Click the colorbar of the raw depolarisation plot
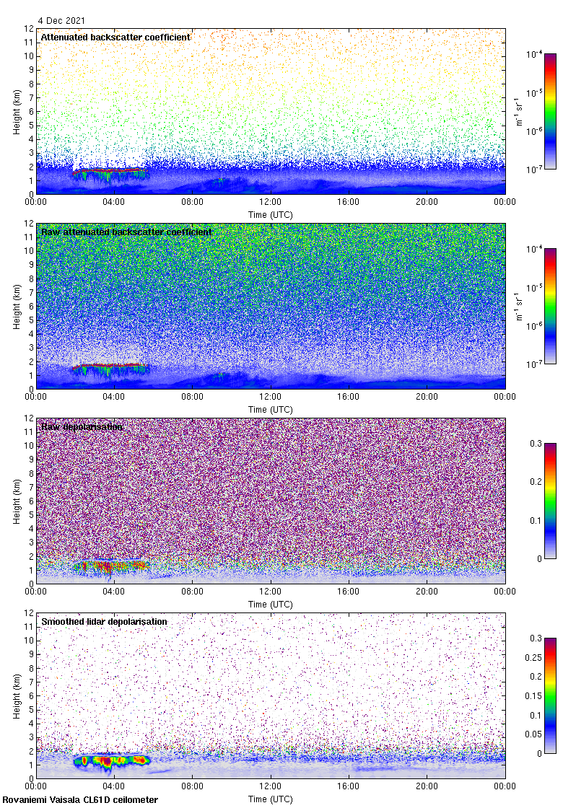 tap(550, 501)
